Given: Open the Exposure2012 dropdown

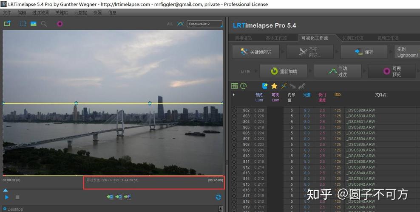Looking at the screenshot, I should click(x=204, y=24).
